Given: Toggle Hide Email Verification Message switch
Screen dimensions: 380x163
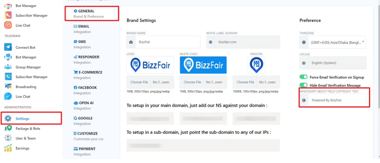Looking at the screenshot, I should click(304, 85).
